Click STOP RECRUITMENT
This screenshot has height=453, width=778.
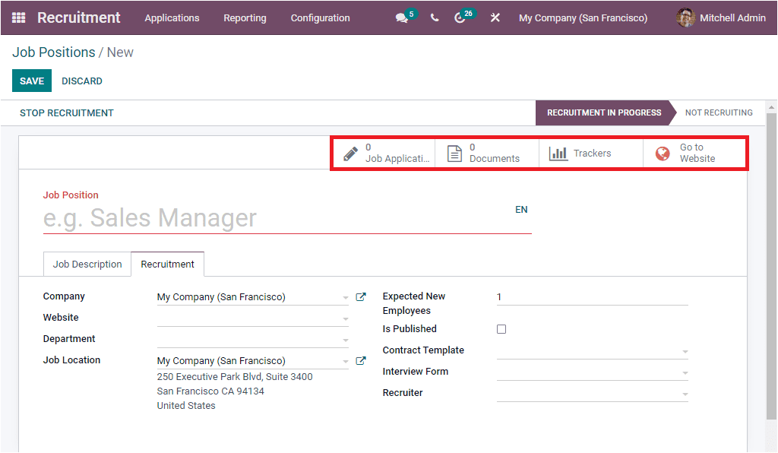click(x=66, y=112)
